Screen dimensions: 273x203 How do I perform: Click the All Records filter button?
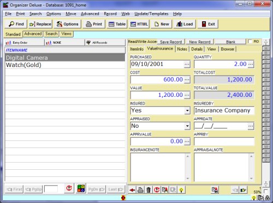pyautogui.click(x=105, y=42)
